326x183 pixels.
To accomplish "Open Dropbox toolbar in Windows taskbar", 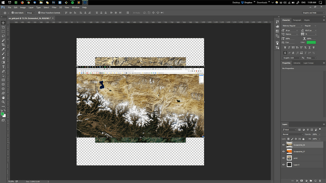I will tap(247, 2).
